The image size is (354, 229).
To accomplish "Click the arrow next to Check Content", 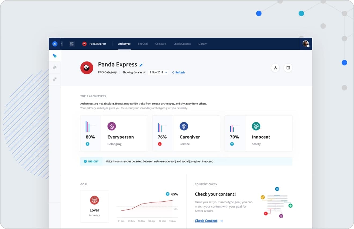I will point(221,221).
